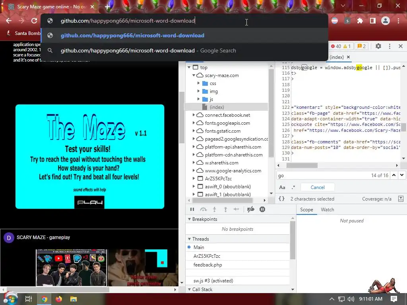Open Task View on taskbar
This screenshot has height=305, width=407.
point(29,299)
